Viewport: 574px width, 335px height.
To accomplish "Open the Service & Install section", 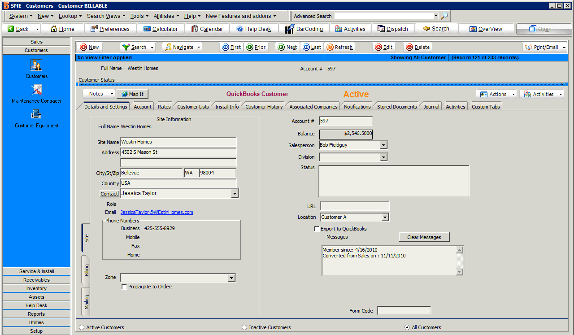I will point(36,271).
